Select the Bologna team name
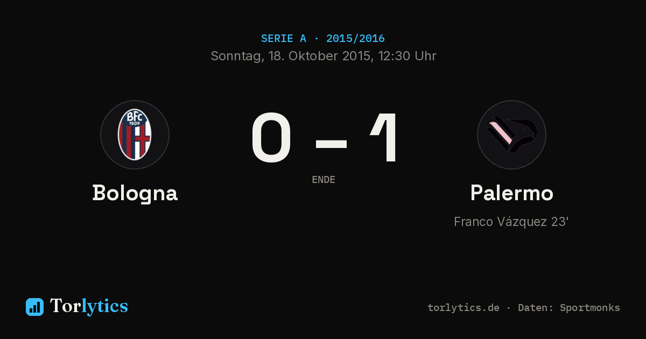Viewport: 646px width, 339px height. click(135, 193)
